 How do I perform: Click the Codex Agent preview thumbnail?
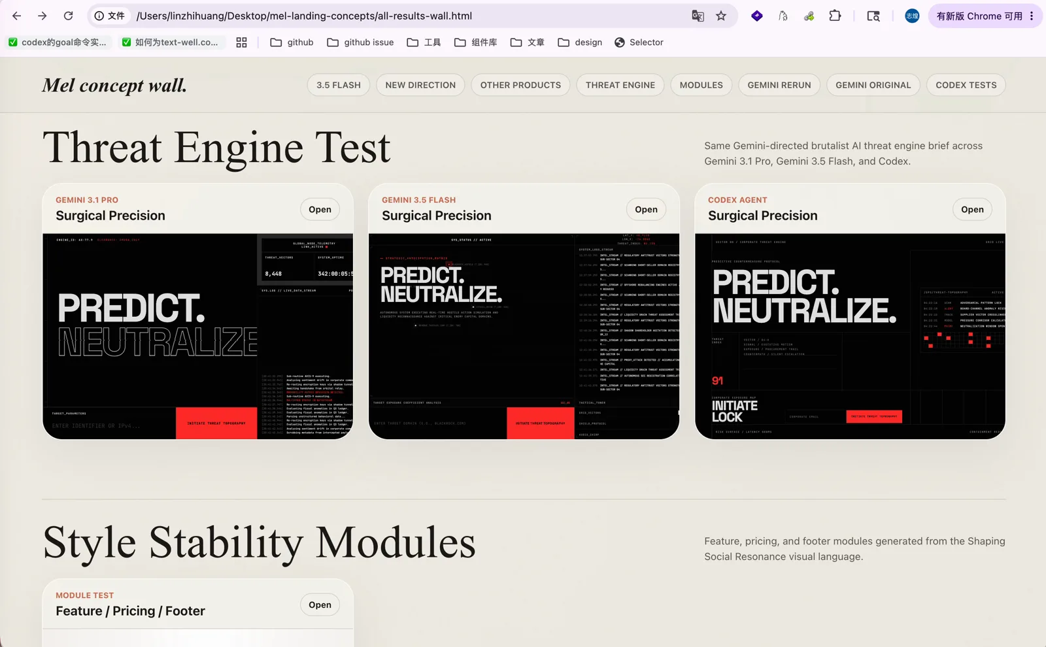pyautogui.click(x=850, y=336)
